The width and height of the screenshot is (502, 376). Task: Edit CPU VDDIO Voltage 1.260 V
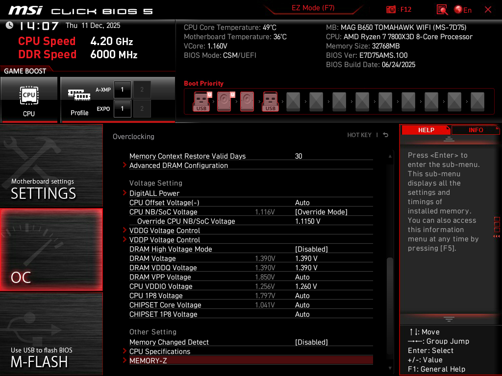306,286
